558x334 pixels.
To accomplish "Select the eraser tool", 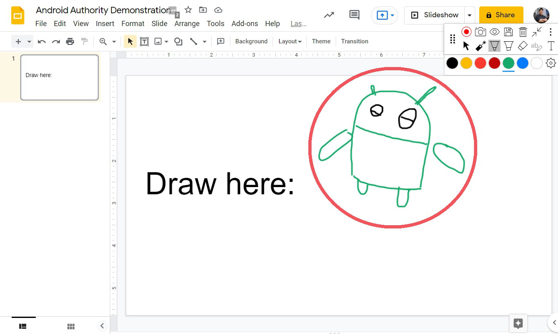I will (x=522, y=46).
